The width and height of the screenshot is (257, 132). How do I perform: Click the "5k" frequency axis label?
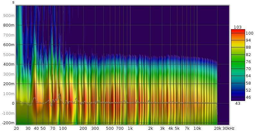pyautogui.click(x=177, y=128)
